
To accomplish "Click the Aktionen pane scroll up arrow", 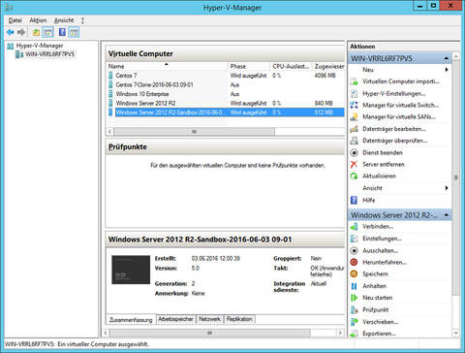I will [x=455, y=56].
